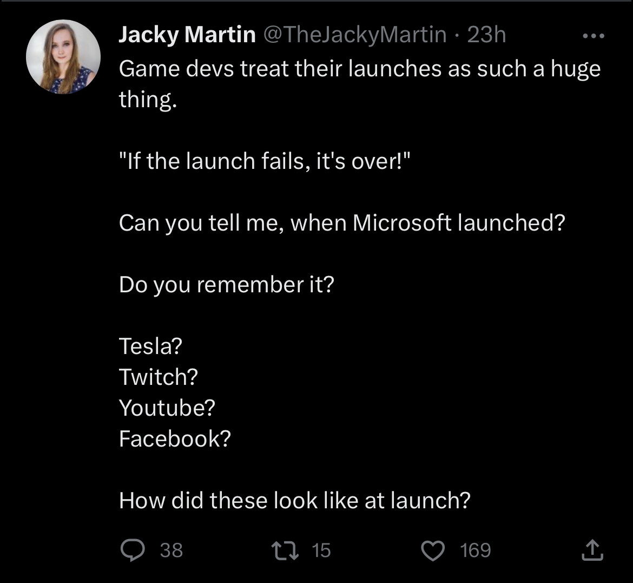Click the quoted "If the launch fails" line
This screenshot has width=633, height=583.
265,161
